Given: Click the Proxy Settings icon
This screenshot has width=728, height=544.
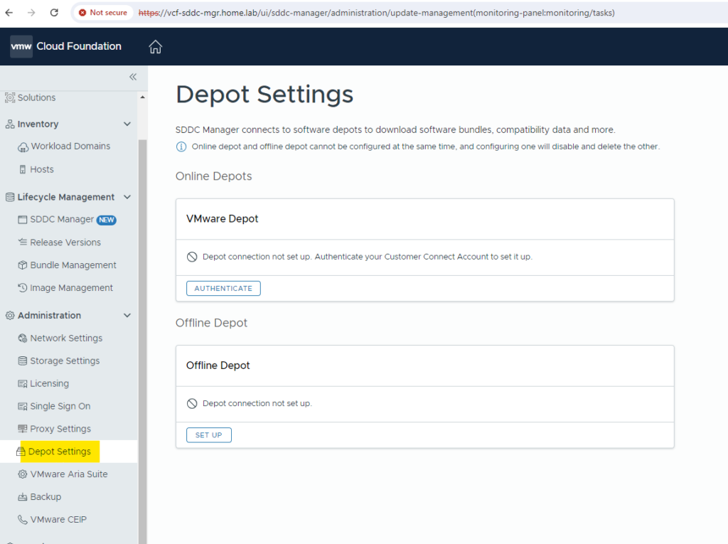Looking at the screenshot, I should tap(22, 429).
